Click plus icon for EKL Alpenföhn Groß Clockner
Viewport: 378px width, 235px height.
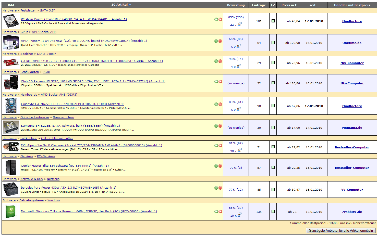[x=216, y=146]
